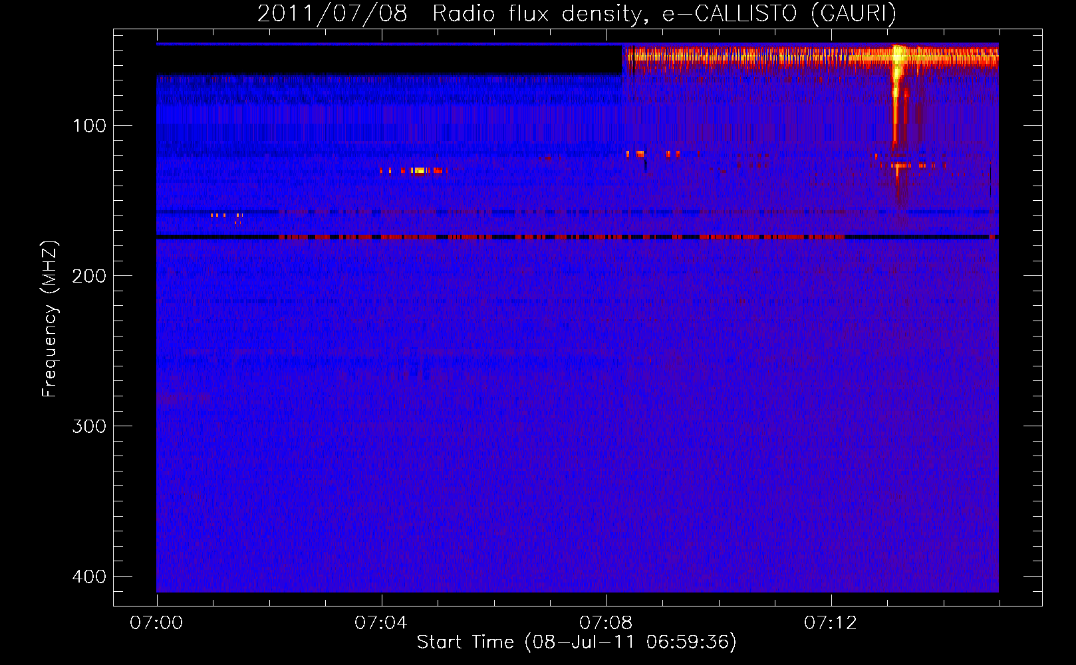Click the 100 frequency tick label
The height and width of the screenshot is (665, 1076).
tap(89, 126)
